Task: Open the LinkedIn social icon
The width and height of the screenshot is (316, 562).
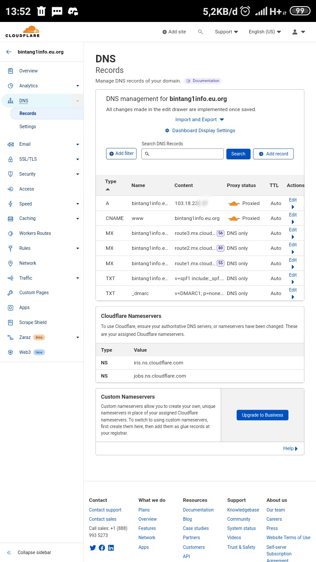Action: [111, 548]
